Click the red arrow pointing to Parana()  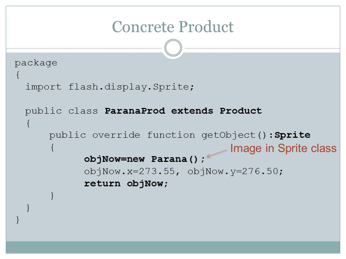(x=217, y=154)
